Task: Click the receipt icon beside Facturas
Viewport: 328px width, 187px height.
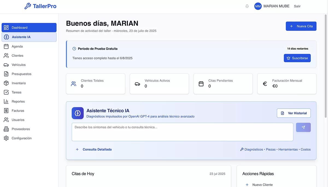Action: pos(6,111)
